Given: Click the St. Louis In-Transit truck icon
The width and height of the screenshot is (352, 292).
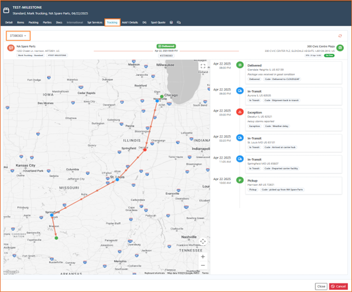Looking at the screenshot, I should [x=240, y=138].
